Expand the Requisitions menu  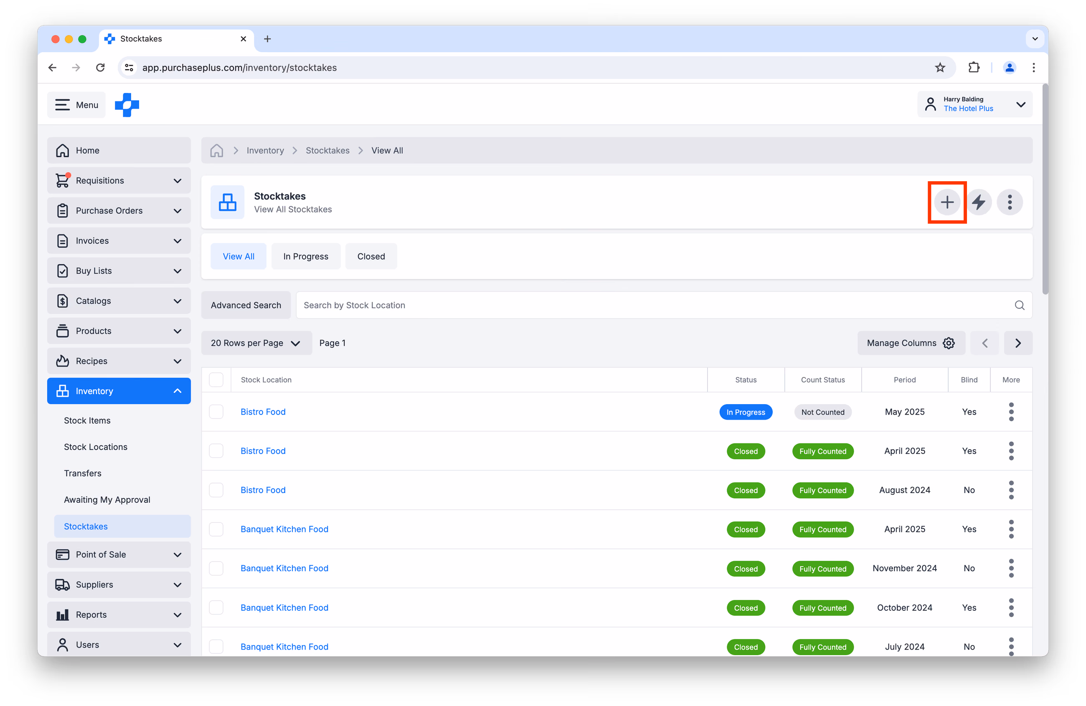point(119,181)
